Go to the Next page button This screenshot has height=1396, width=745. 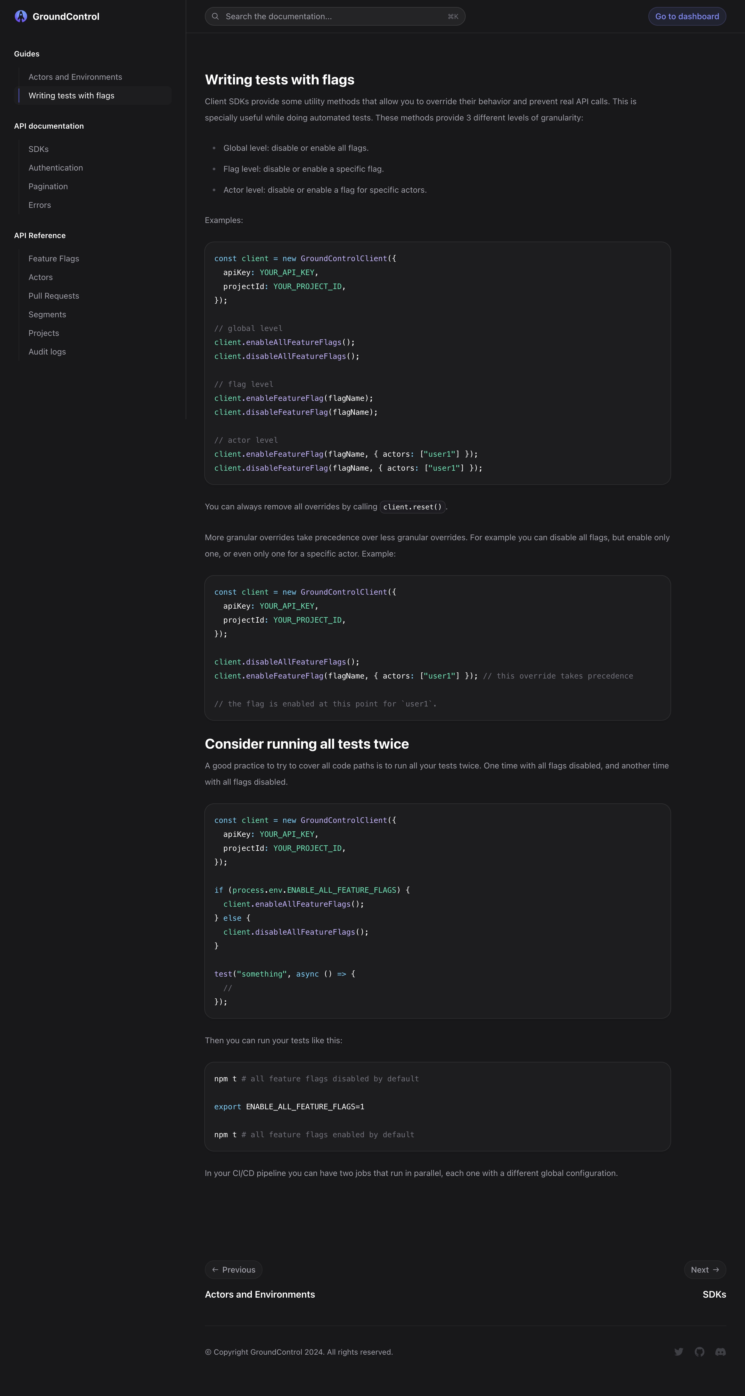pyautogui.click(x=705, y=1270)
